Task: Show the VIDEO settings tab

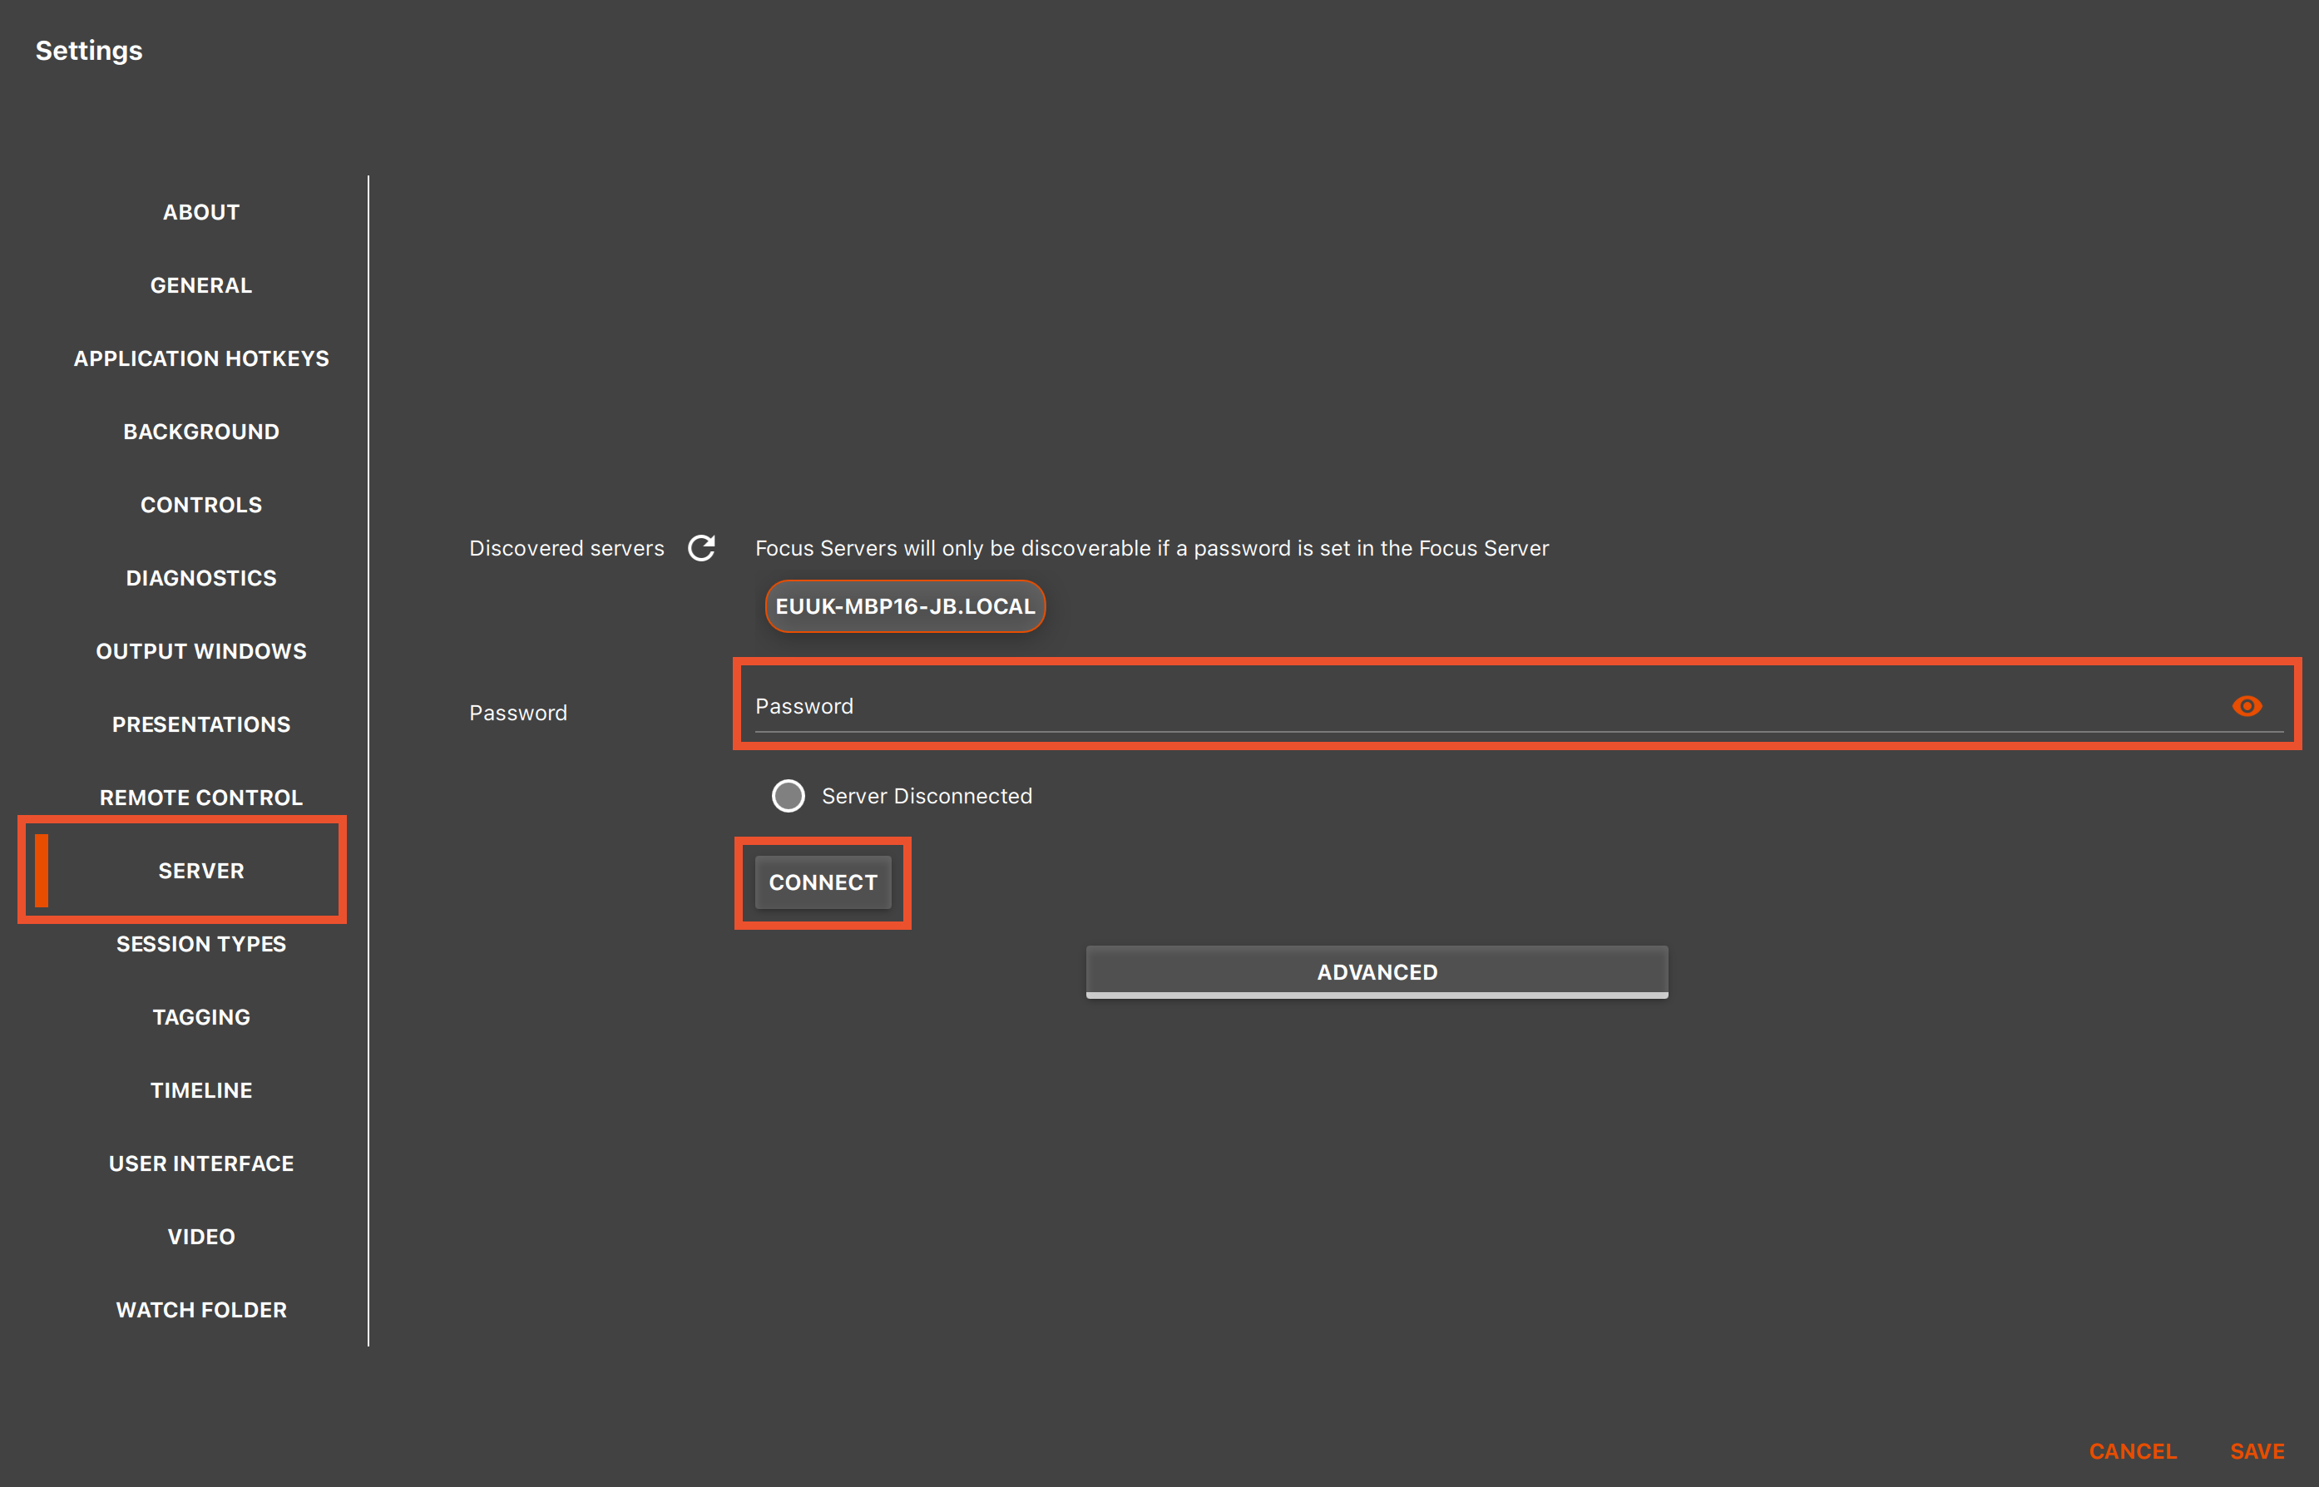Action: [200, 1237]
